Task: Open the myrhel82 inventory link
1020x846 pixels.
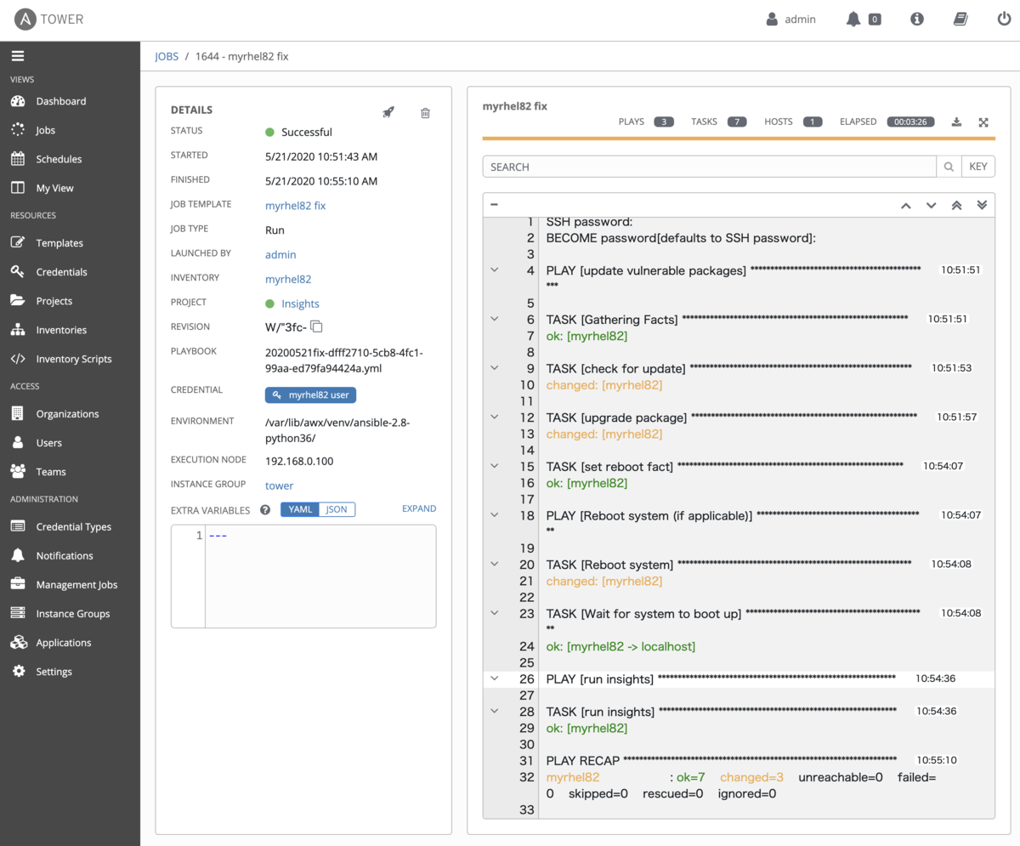Action: [288, 279]
